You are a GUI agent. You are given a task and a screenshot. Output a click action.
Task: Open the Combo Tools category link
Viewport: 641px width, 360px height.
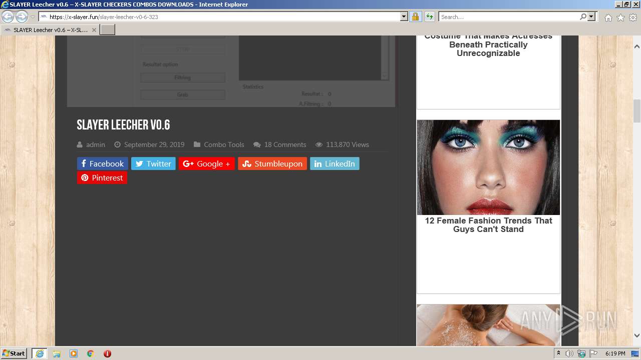(x=224, y=144)
